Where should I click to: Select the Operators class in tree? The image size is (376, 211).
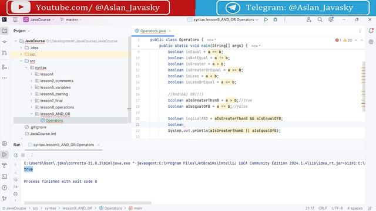[x=54, y=121]
